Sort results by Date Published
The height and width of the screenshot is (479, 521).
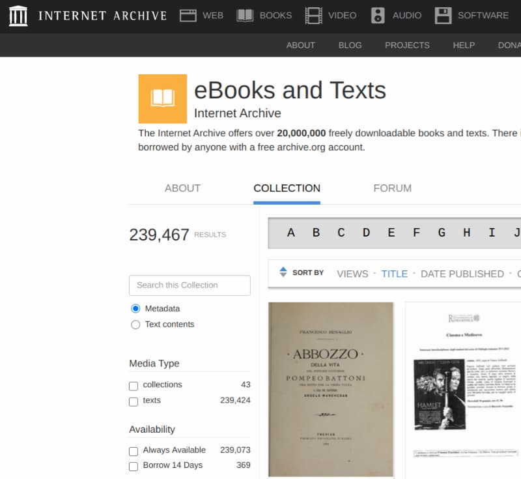[x=462, y=274]
